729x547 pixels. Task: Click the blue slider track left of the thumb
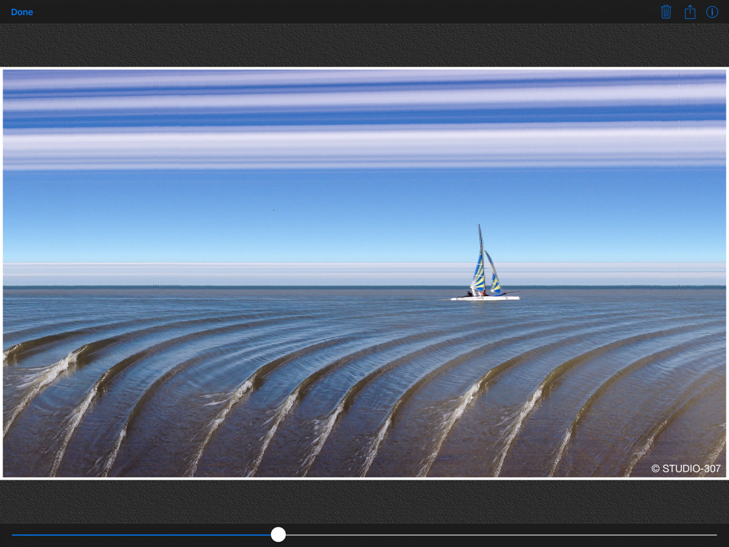point(141,535)
